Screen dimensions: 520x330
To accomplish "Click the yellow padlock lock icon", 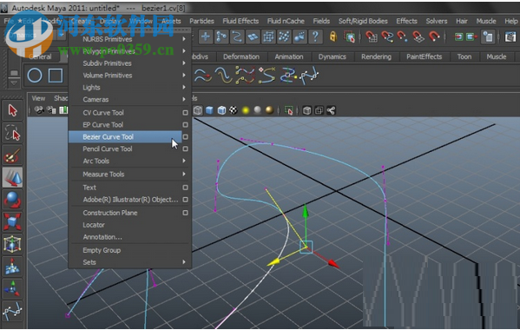I will pos(333,36).
